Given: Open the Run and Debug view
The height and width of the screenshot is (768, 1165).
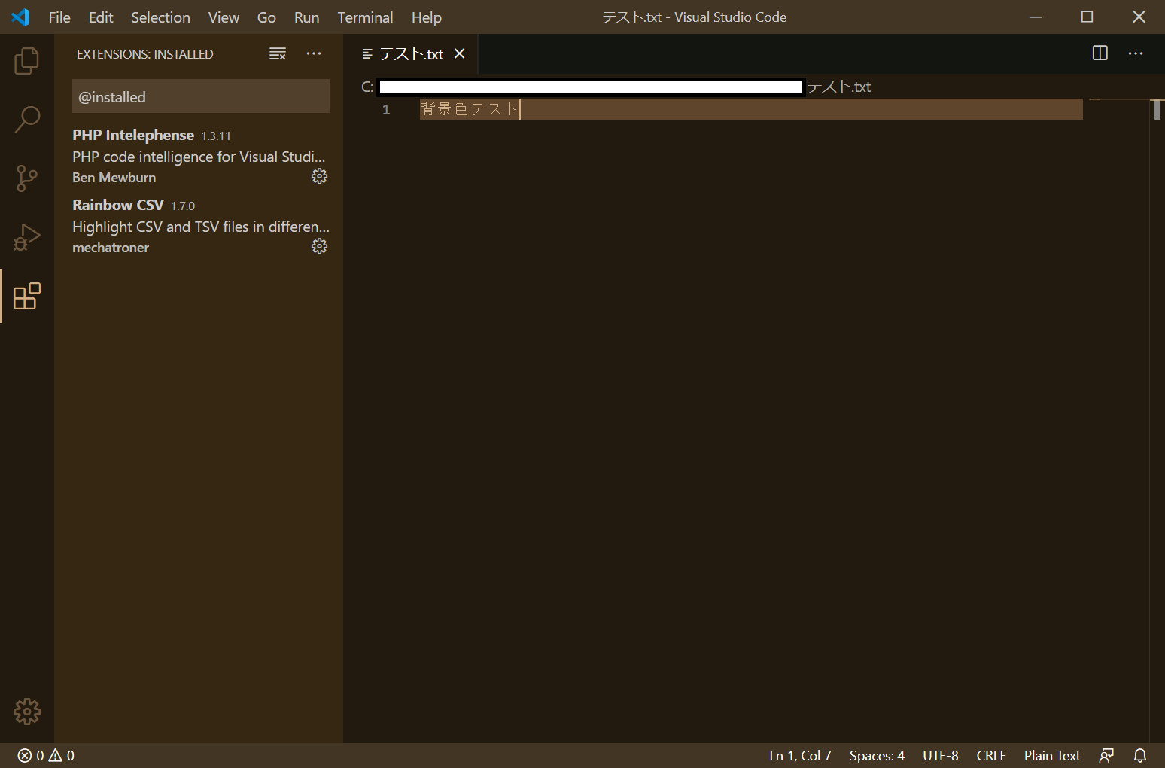Looking at the screenshot, I should [x=27, y=237].
